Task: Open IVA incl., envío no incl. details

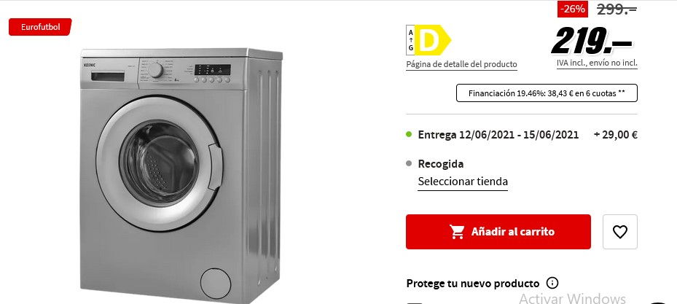Action: pyautogui.click(x=597, y=63)
